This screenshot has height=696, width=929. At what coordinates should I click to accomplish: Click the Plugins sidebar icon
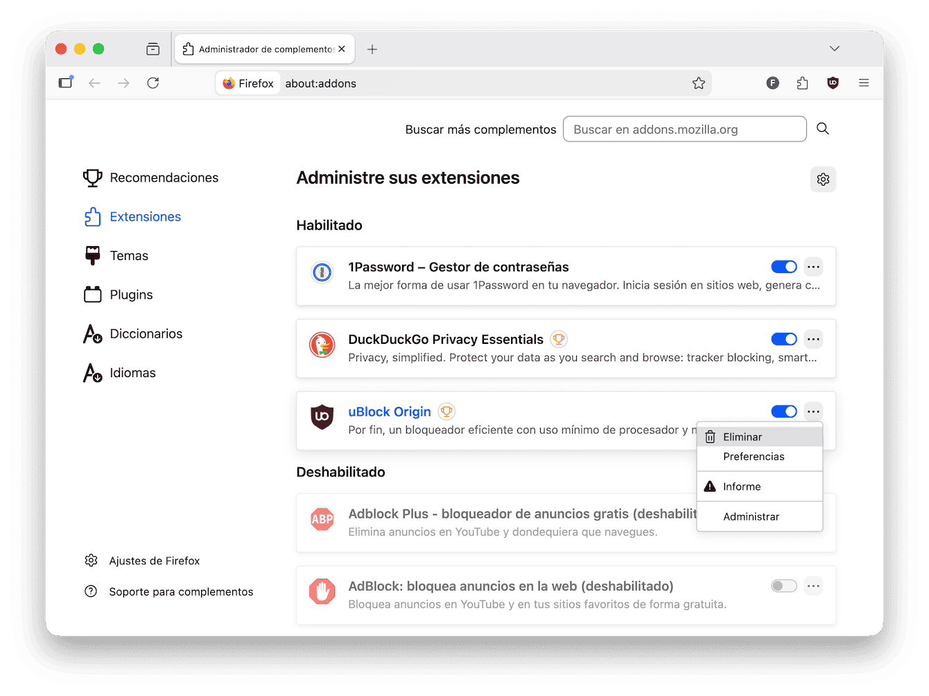pyautogui.click(x=92, y=295)
